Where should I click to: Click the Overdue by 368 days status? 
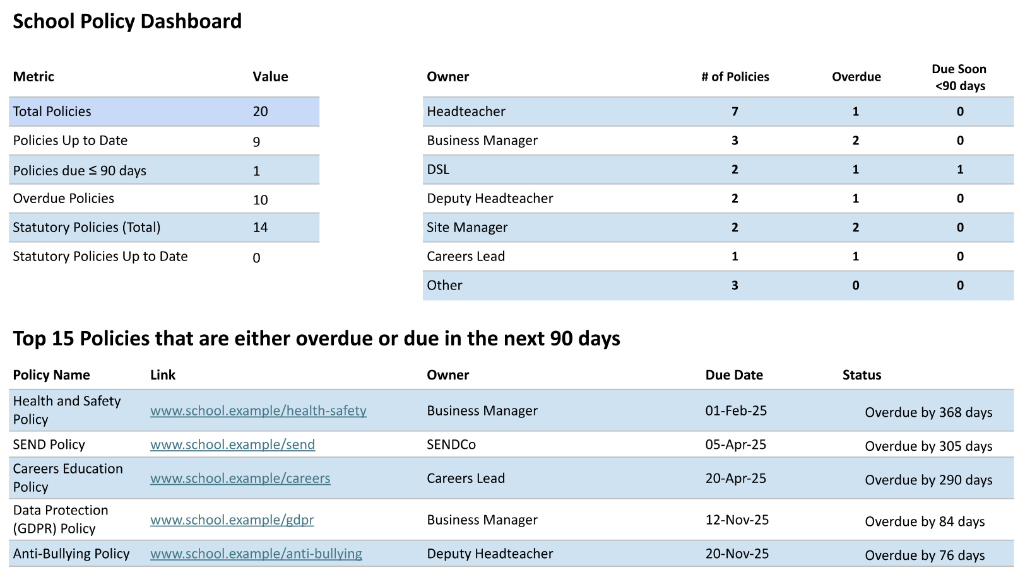click(x=928, y=412)
